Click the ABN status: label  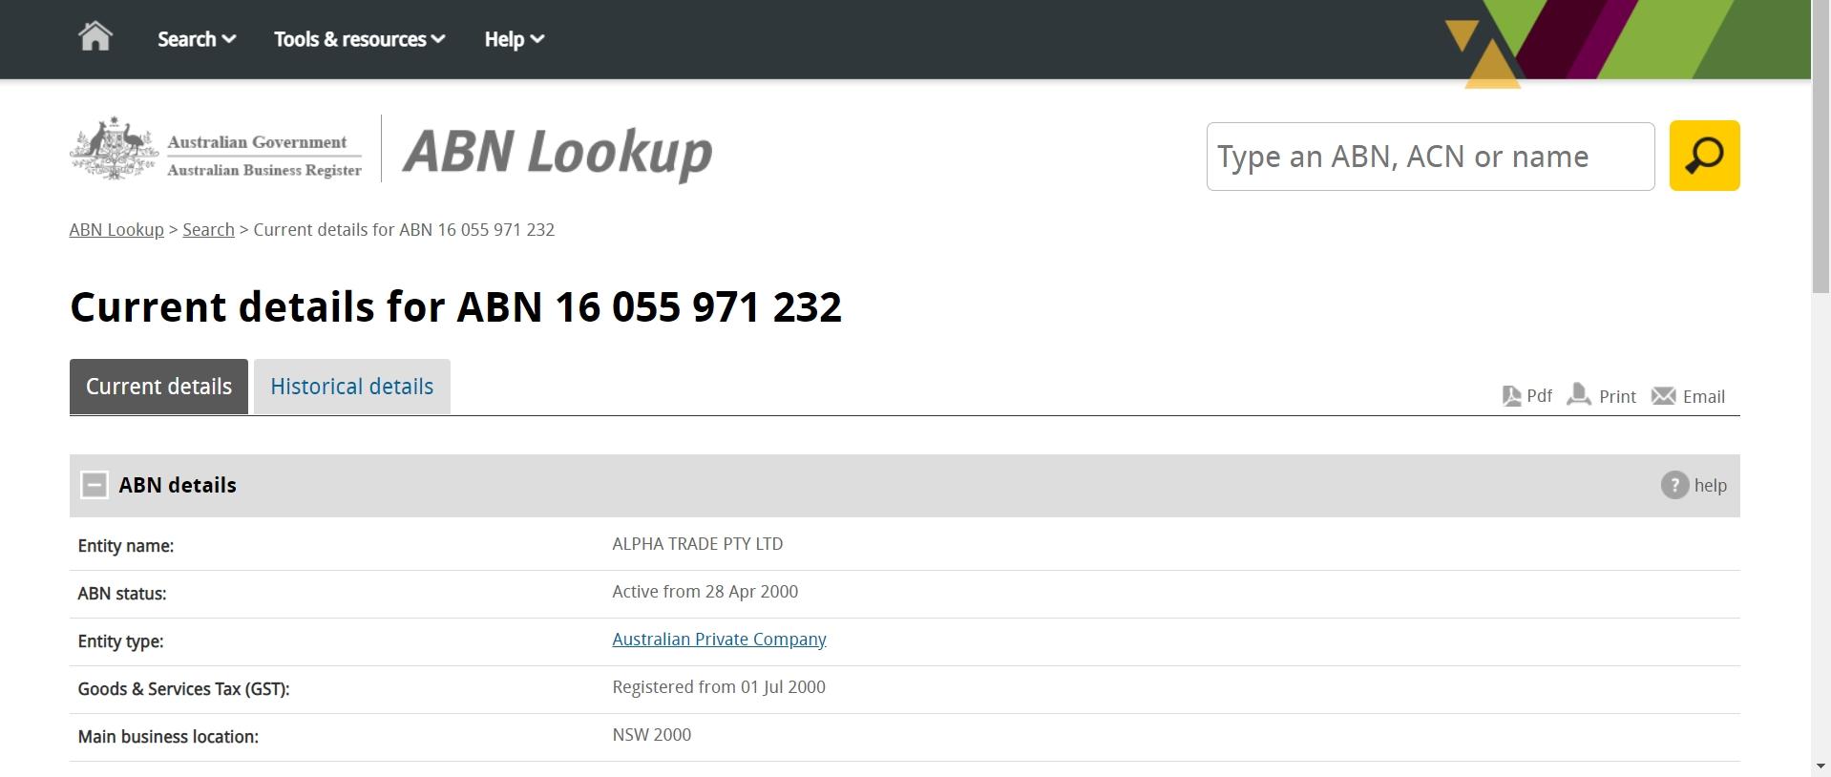click(122, 594)
